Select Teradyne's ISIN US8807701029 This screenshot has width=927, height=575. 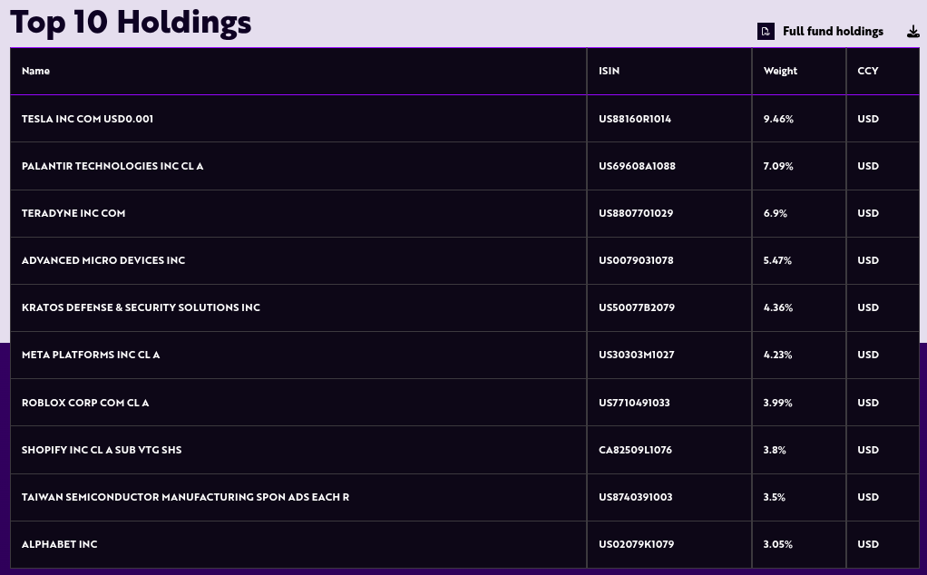[x=636, y=213]
